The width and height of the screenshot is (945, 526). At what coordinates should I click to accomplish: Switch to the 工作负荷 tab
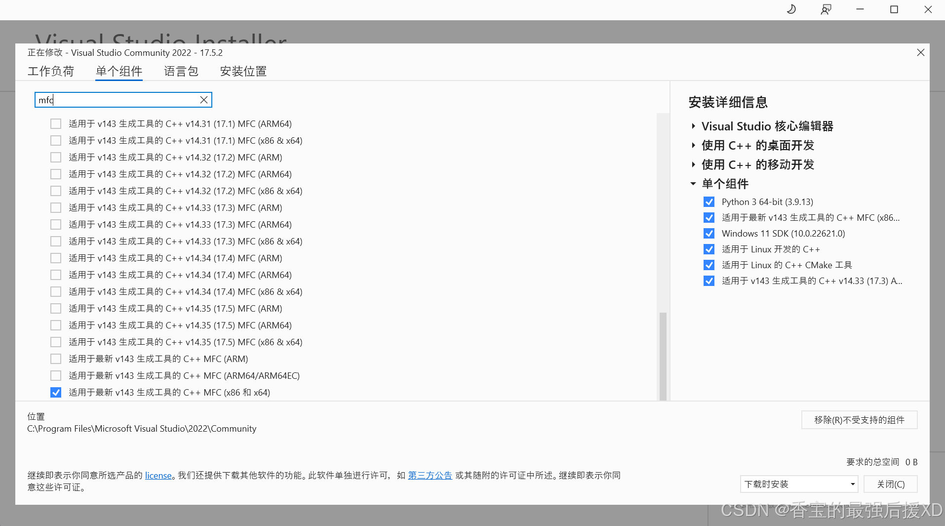(51, 71)
